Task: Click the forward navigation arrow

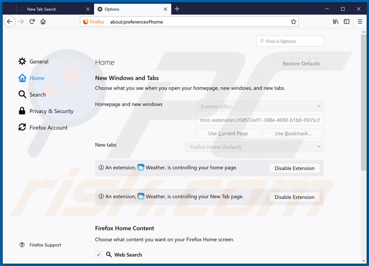Action: pyautogui.click(x=21, y=21)
